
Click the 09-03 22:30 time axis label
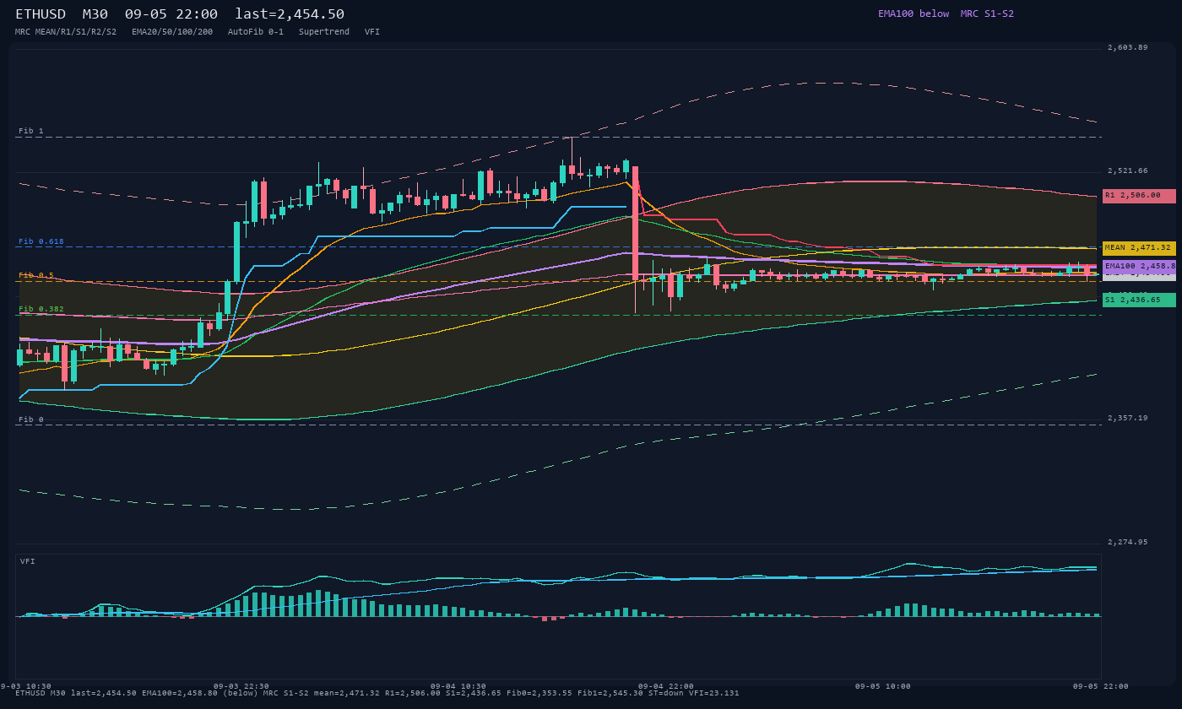point(241,686)
